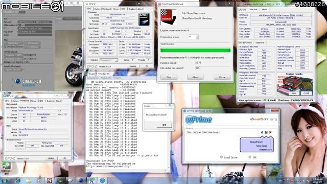The height and width of the screenshot is (184, 327).
Task: Click the wPrime red X delete score icon
Action: [270, 132]
